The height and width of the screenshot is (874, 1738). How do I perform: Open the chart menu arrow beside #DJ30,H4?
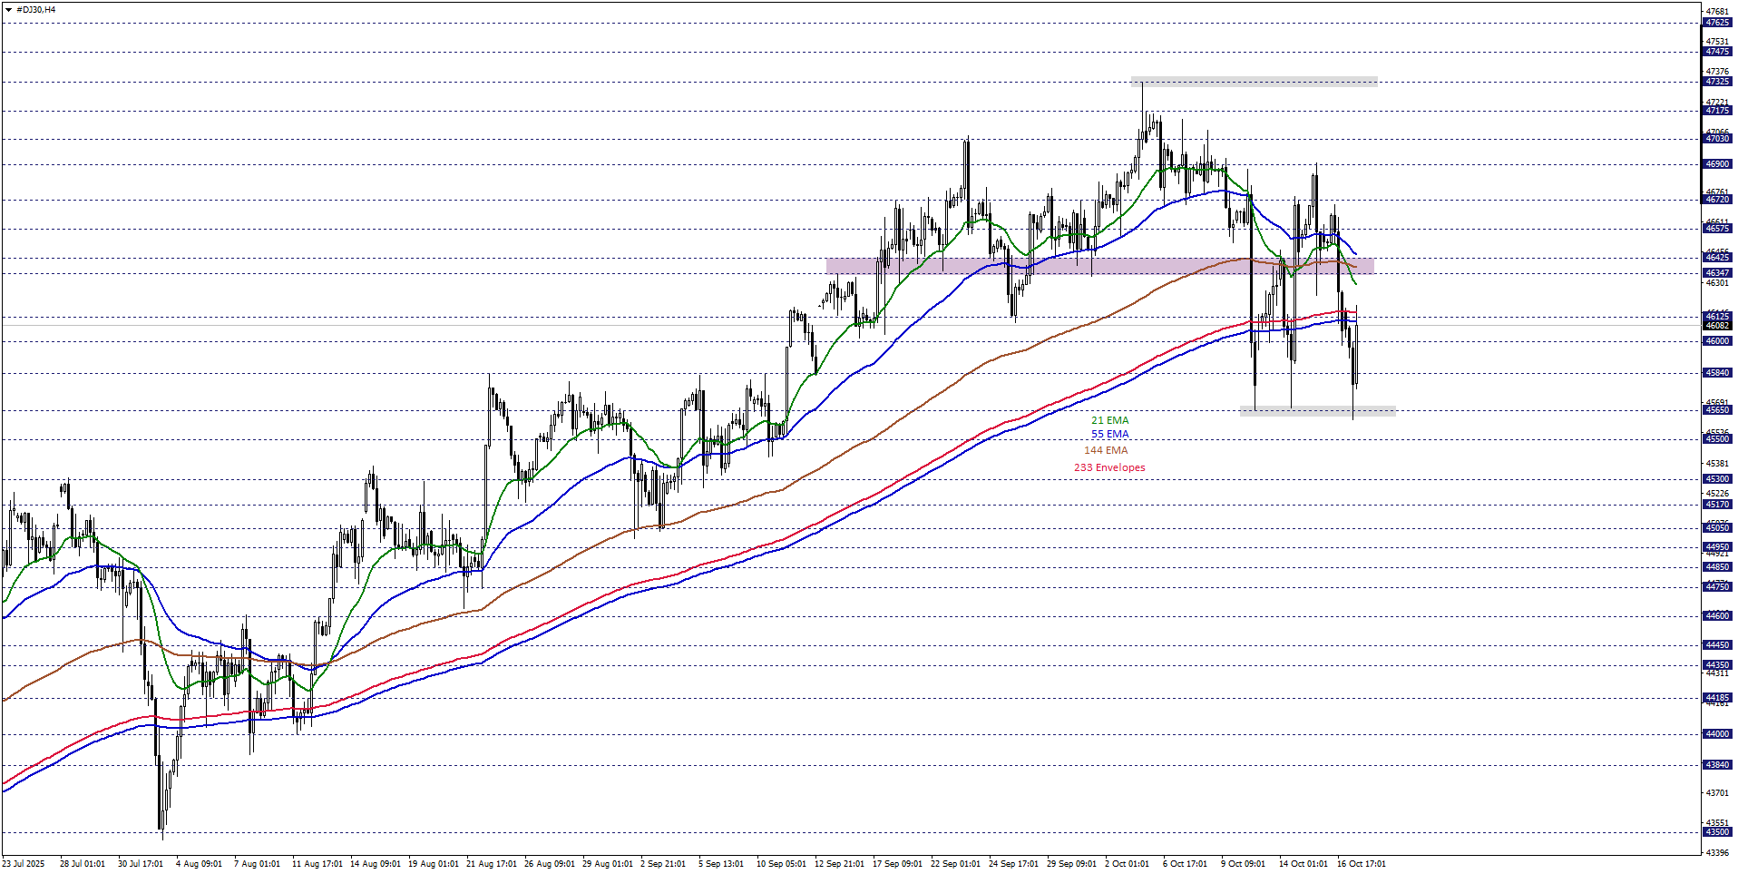tap(8, 10)
